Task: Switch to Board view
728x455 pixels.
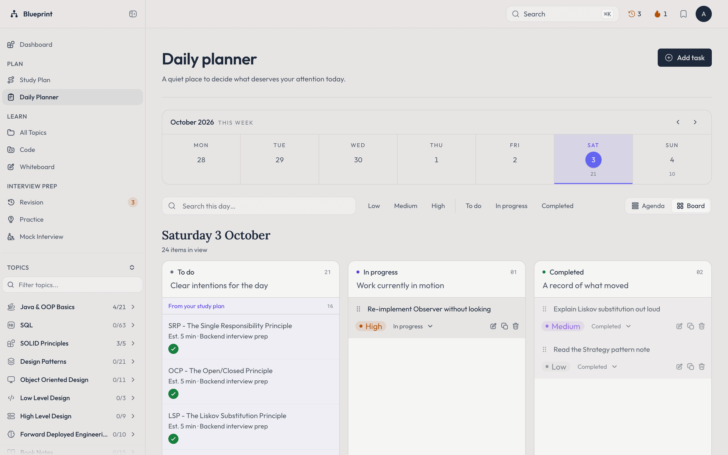Action: (x=691, y=206)
